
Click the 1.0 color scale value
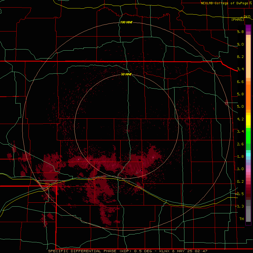coord(240,169)
